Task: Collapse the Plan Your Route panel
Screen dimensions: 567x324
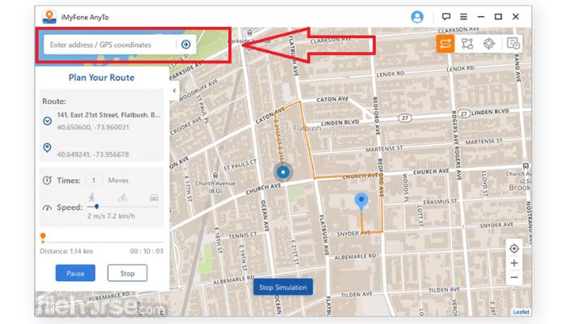Action: pyautogui.click(x=174, y=91)
